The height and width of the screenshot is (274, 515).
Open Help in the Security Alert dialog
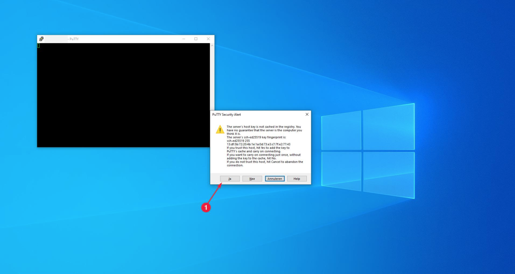(297, 179)
